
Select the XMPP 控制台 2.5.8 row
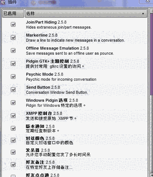(75, 116)
